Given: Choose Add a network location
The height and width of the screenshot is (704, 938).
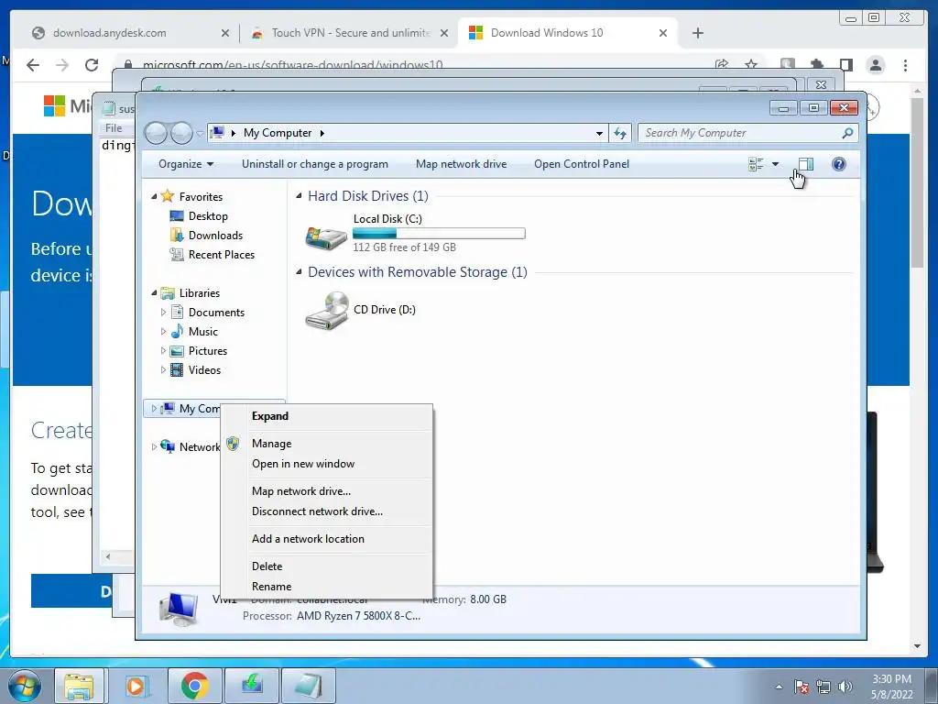Looking at the screenshot, I should pyautogui.click(x=308, y=539).
